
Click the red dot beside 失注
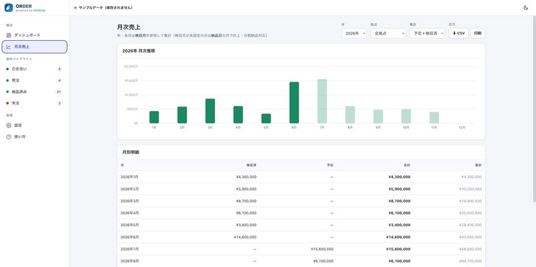(7, 103)
